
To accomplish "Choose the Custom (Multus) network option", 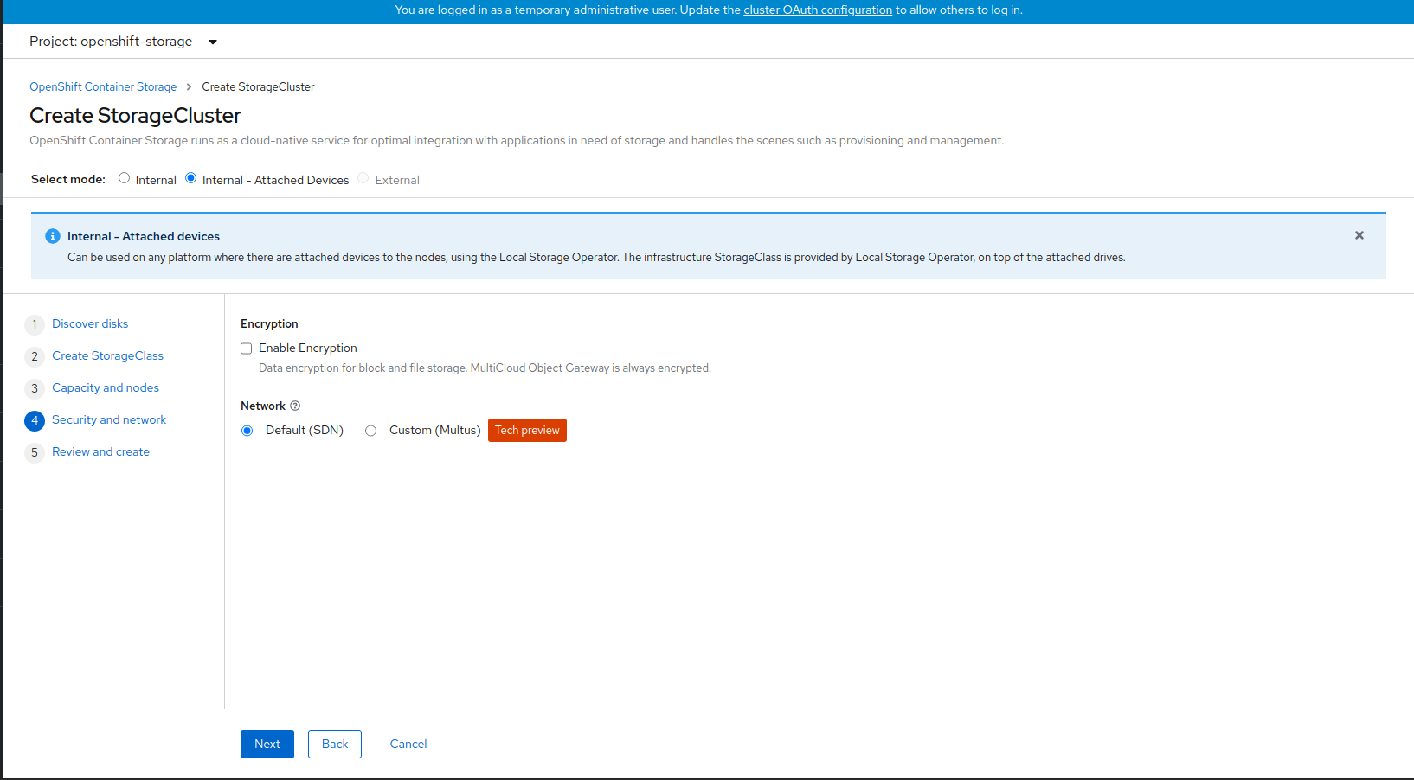I will [371, 431].
